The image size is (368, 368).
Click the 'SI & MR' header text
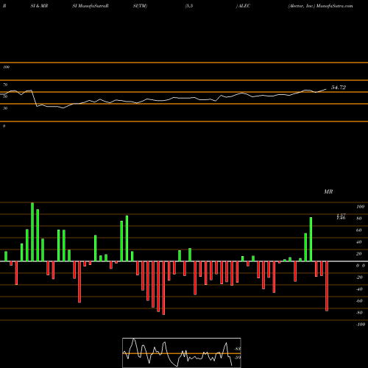tap(39, 6)
